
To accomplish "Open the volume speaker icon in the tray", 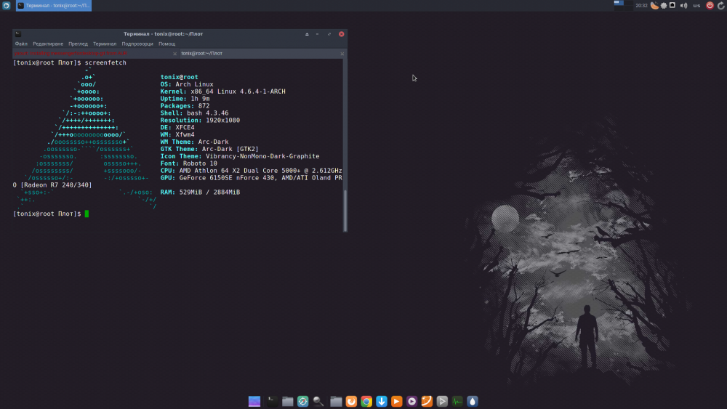I will 684,6.
